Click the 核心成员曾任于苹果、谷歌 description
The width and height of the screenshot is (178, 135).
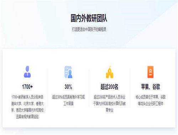pyautogui.click(x=151, y=97)
